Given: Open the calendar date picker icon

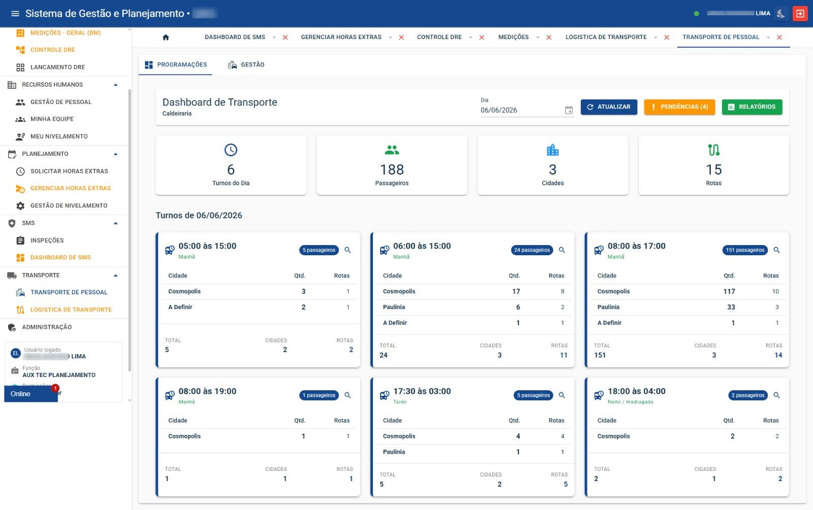Looking at the screenshot, I should coord(569,110).
